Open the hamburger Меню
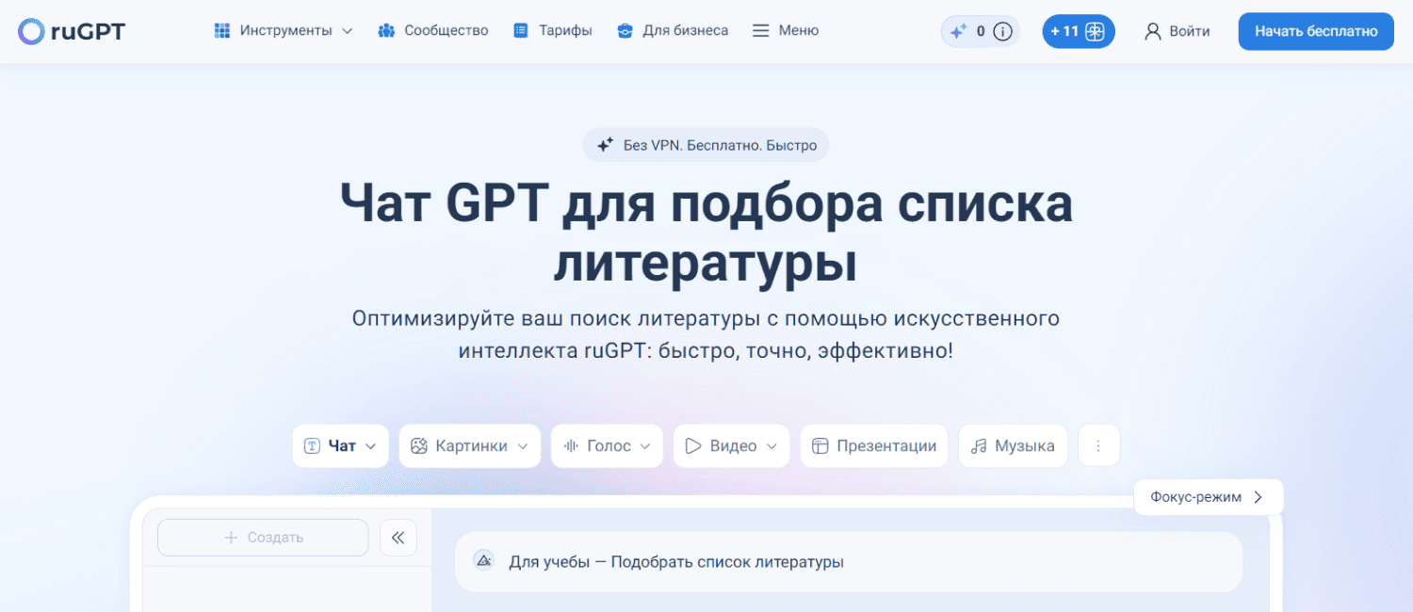Screen dimensions: 1413x612 click(x=786, y=31)
